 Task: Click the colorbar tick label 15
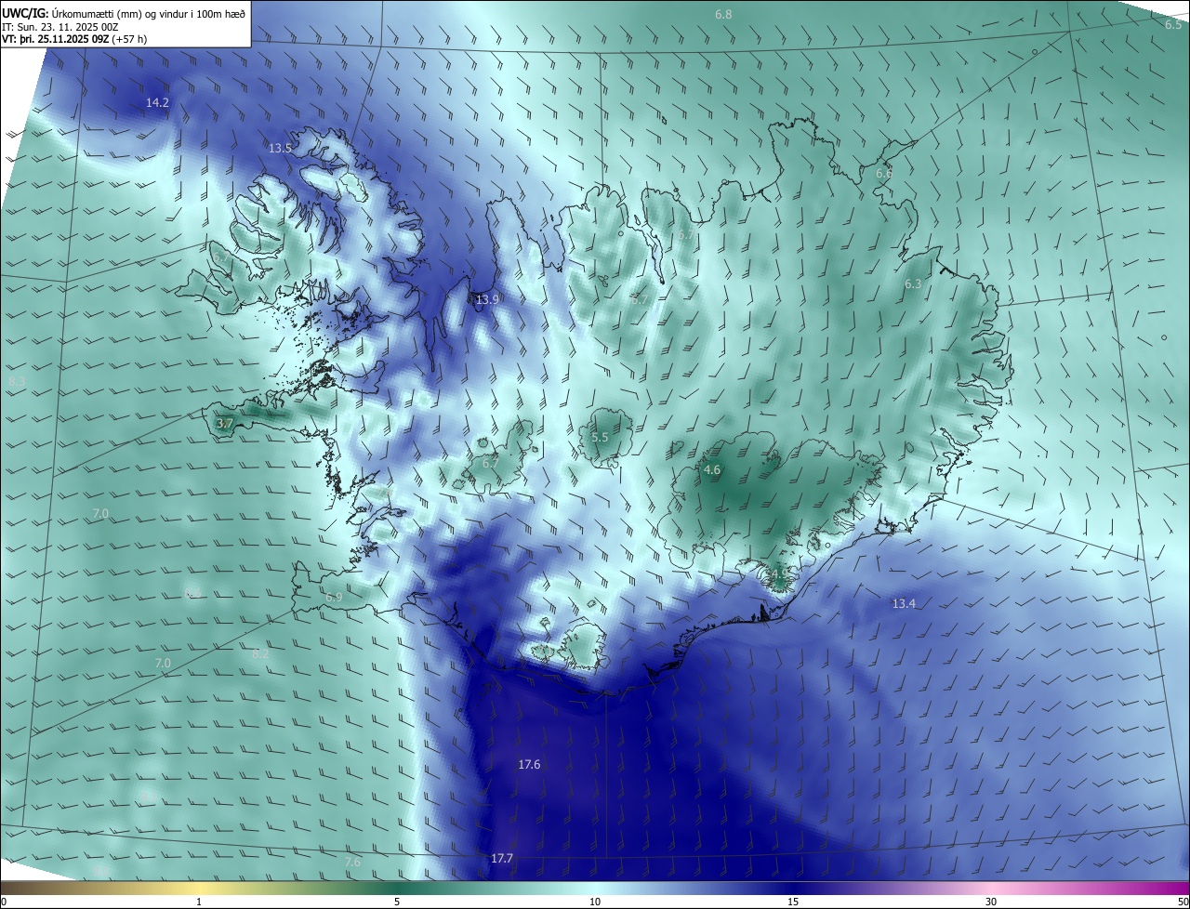click(793, 902)
